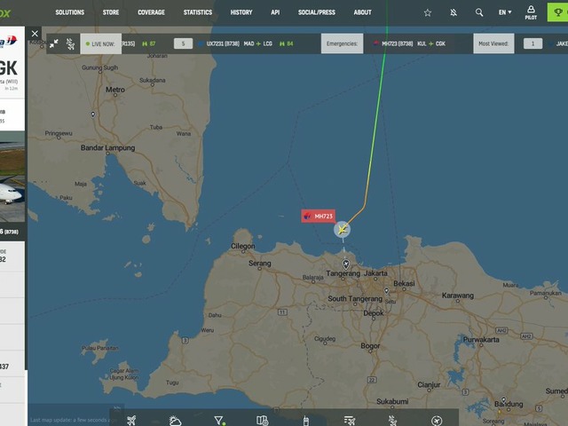The height and width of the screenshot is (426, 568).
Task: Open the favorites star icon
Action: click(x=428, y=12)
